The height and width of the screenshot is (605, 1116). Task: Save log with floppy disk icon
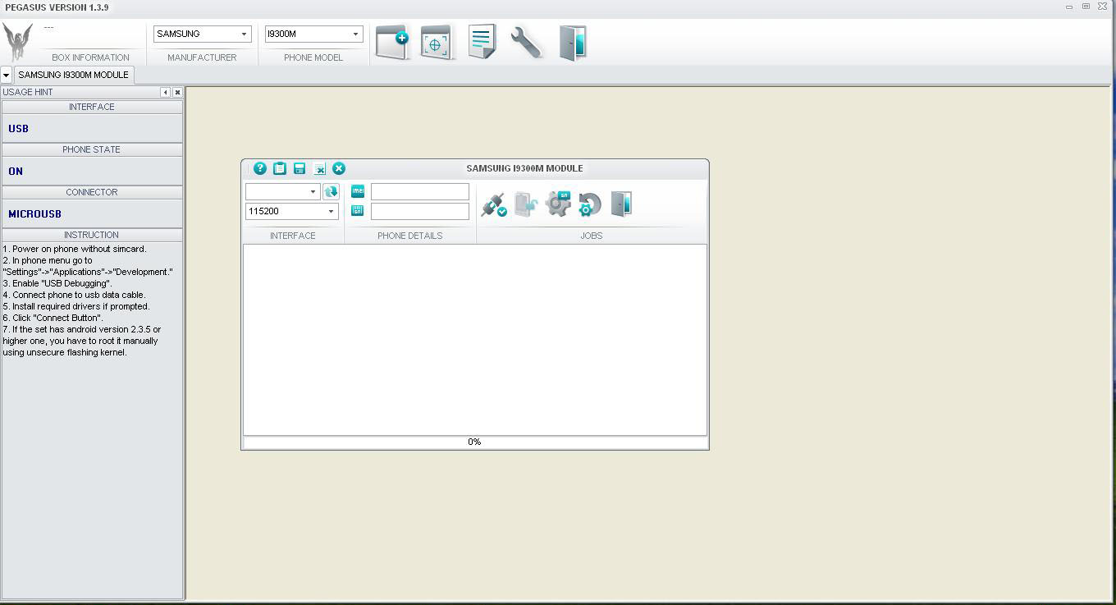coord(300,168)
